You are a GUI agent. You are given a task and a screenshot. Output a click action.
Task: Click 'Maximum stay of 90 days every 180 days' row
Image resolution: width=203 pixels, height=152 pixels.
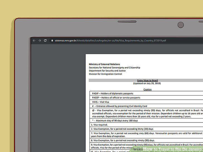point(146,121)
